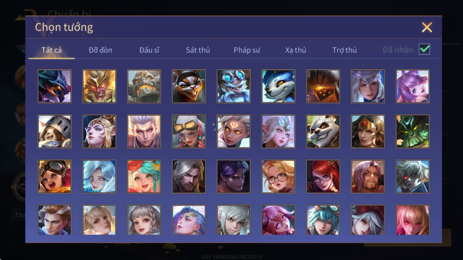The height and width of the screenshot is (260, 463).
Task: Open the Đấu sĩ tab
Action: [x=149, y=50]
